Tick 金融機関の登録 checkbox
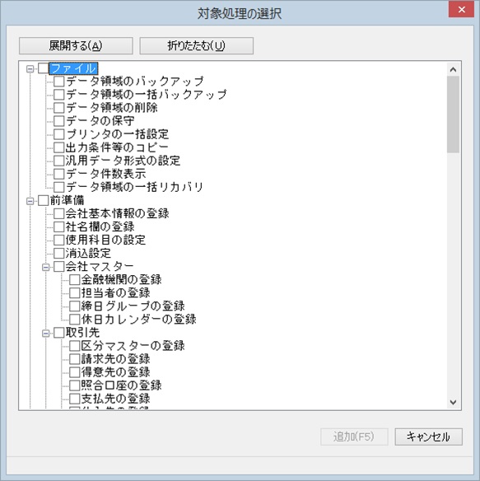This screenshot has height=481, width=480. tap(75, 280)
